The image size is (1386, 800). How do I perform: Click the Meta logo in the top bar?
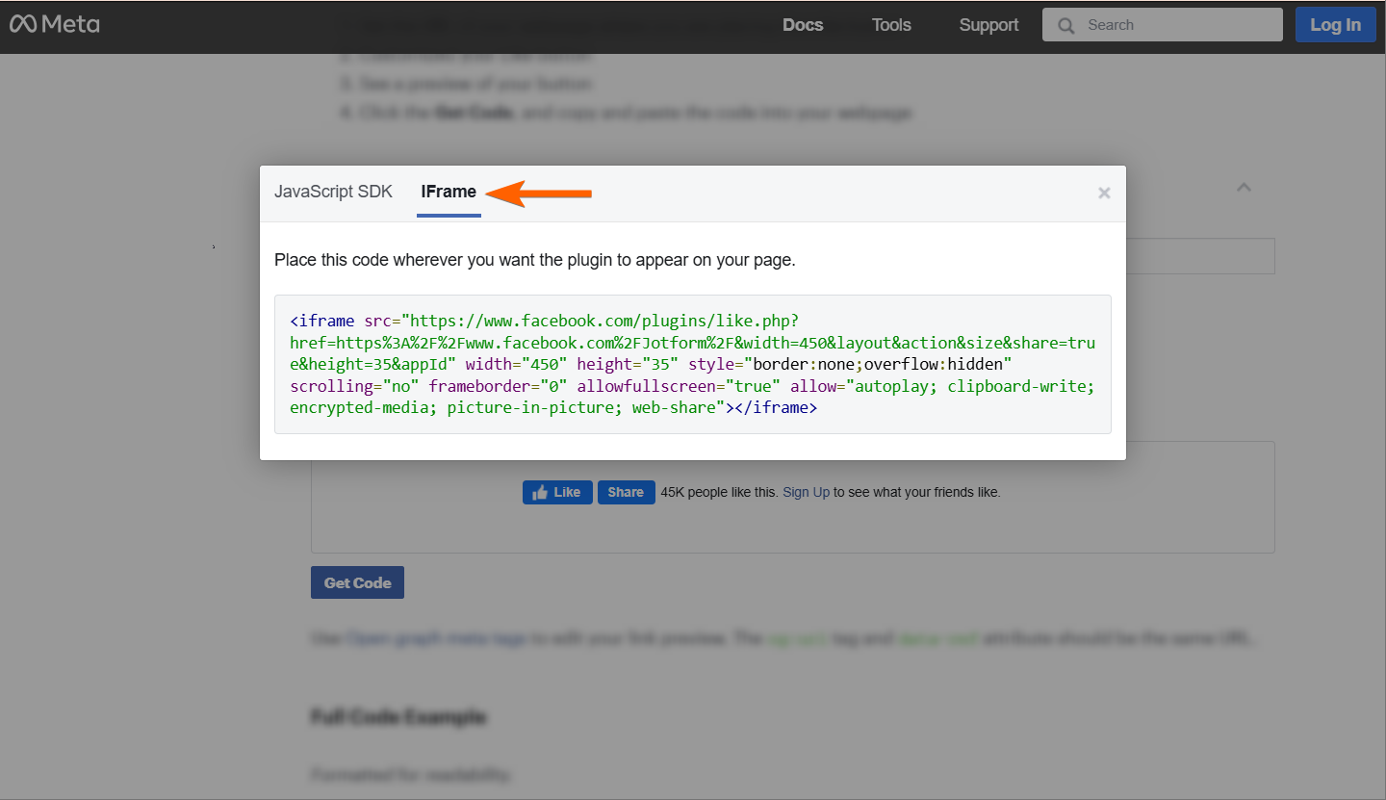(55, 24)
